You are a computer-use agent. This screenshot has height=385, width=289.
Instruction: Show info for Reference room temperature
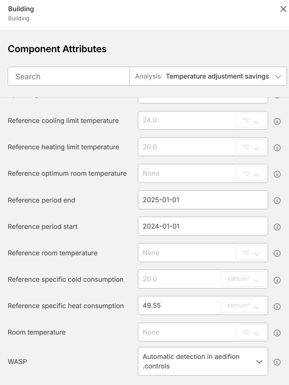tap(277, 253)
